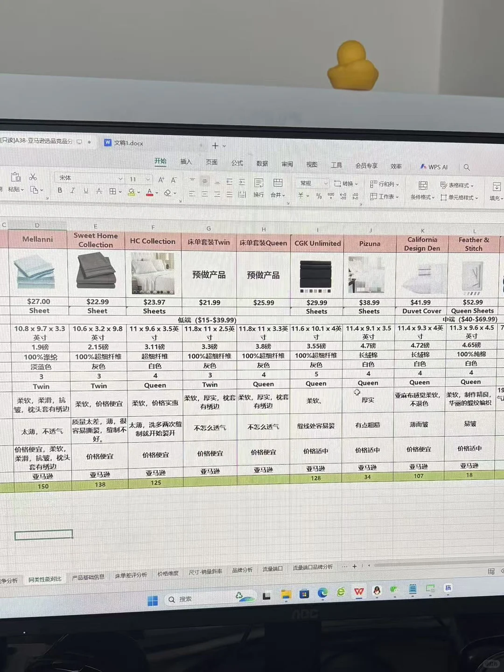Open the 工具 ribbon tab
504x672 pixels.
(336, 165)
